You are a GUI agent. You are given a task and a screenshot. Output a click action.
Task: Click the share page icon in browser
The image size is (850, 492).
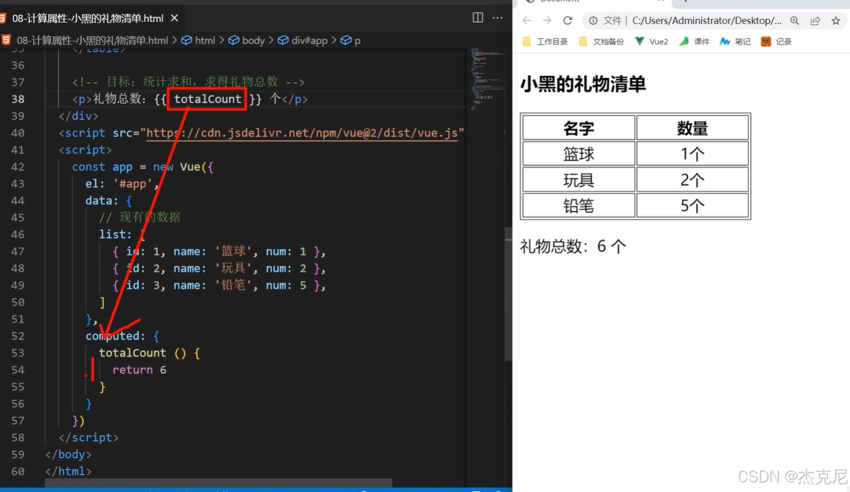[815, 20]
